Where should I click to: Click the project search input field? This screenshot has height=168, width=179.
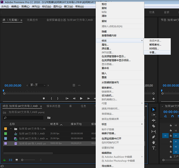click(x=23, y=118)
